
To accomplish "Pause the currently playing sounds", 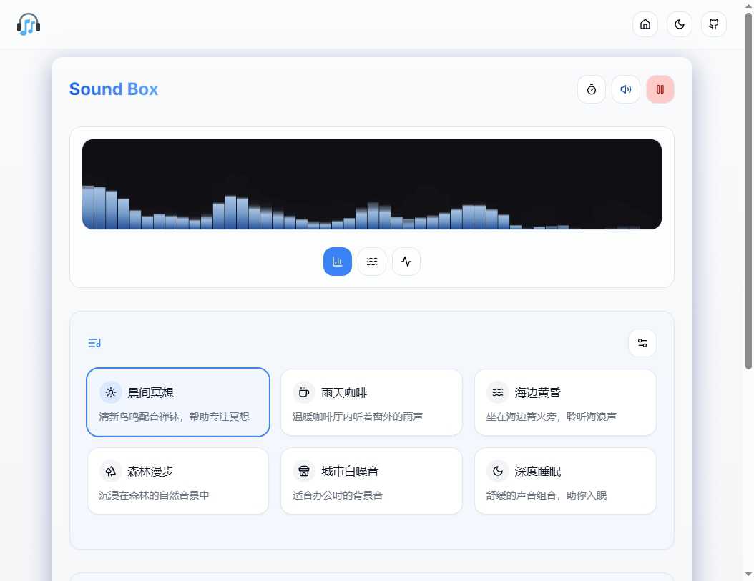I will [660, 89].
